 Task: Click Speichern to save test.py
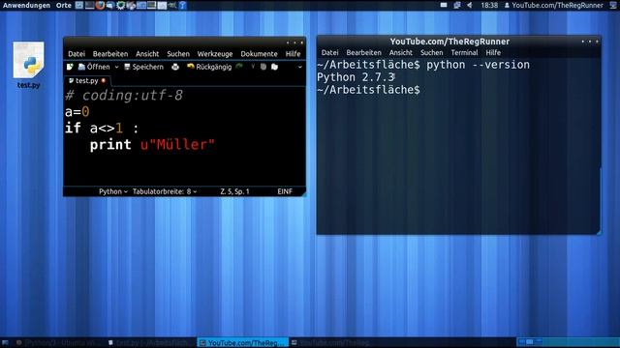coord(143,67)
